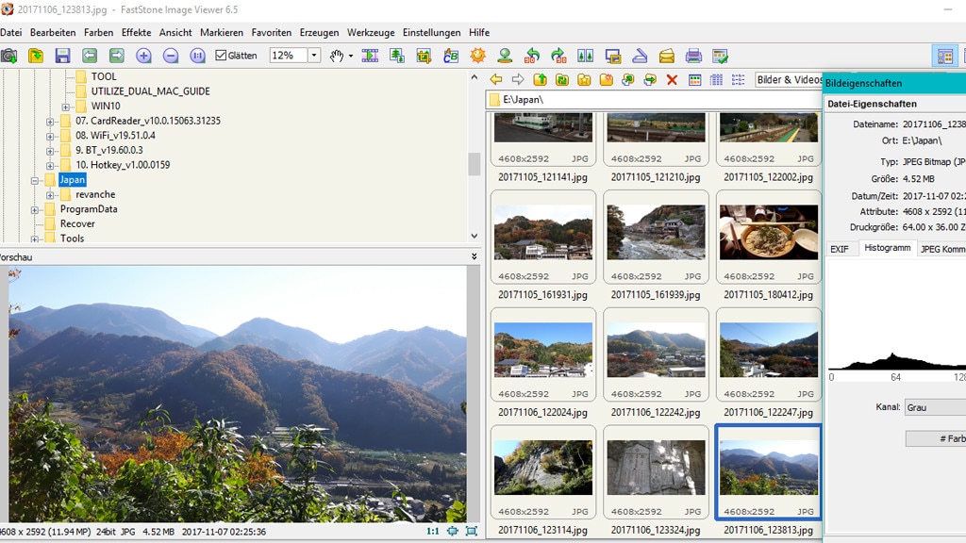Switch preview to 1:1 zoom

[x=432, y=531]
